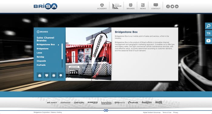Click the presentation board icon
This screenshot has height=114, width=212.
point(47,75)
